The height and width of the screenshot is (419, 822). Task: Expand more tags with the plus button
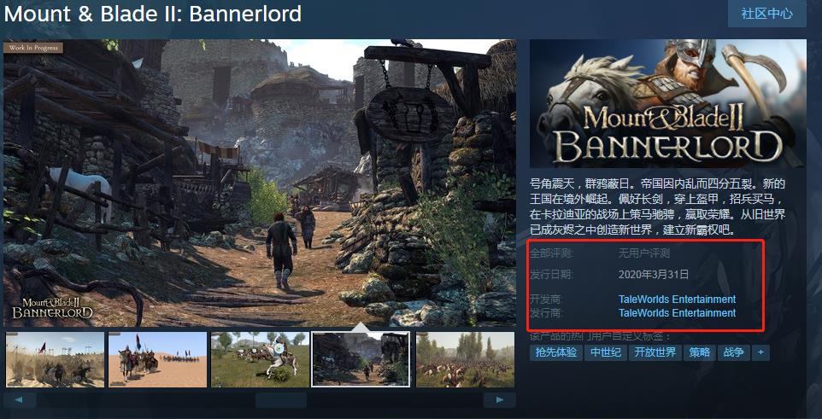pos(760,352)
